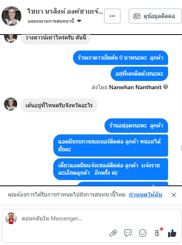Screen dimensions: 182x245
Task: Click the chat scrollbar on the right edge
Action: [182, 148]
